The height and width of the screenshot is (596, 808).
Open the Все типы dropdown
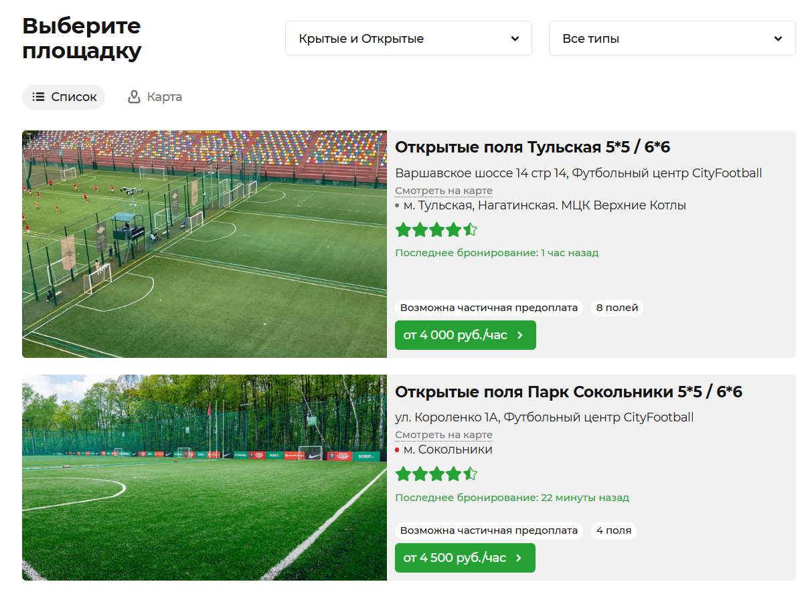coord(672,38)
